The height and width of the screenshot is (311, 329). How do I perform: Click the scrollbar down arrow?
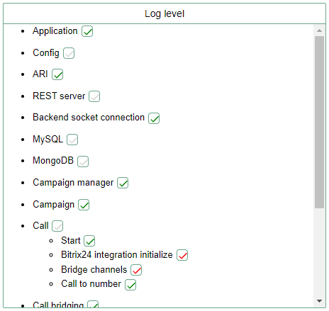point(319,301)
